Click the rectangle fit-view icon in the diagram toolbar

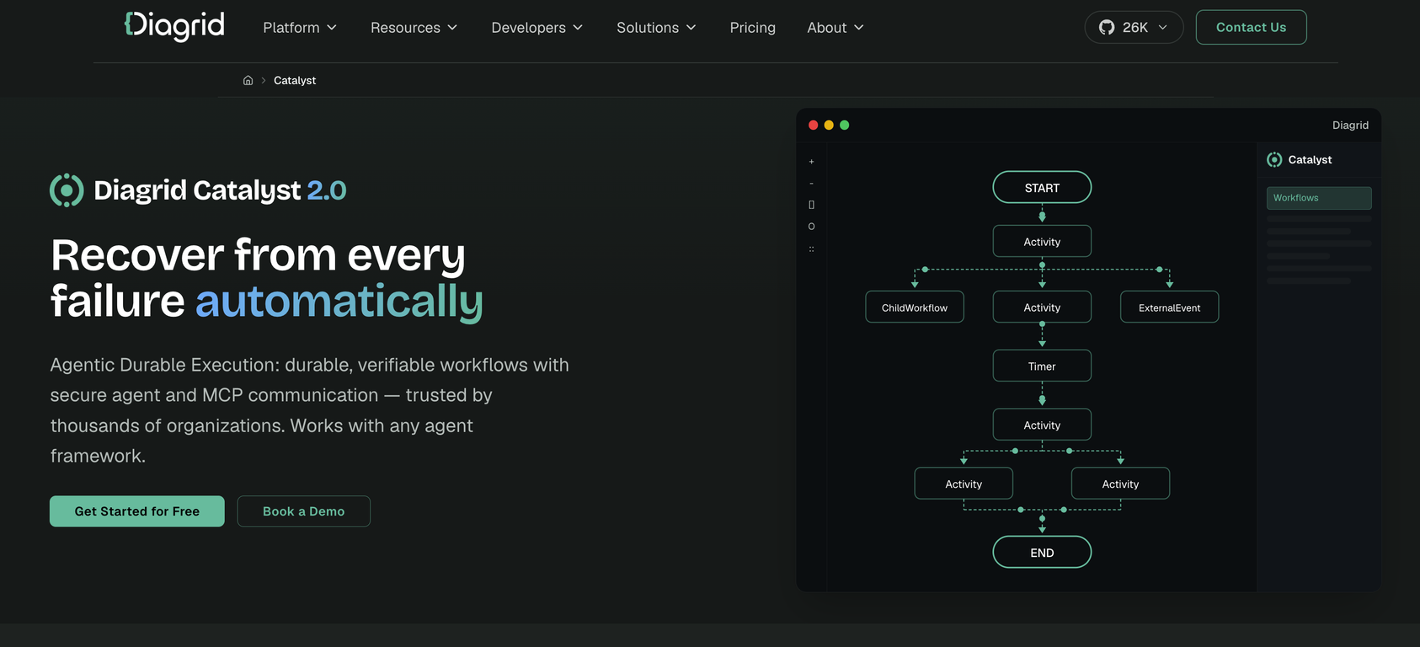(811, 205)
